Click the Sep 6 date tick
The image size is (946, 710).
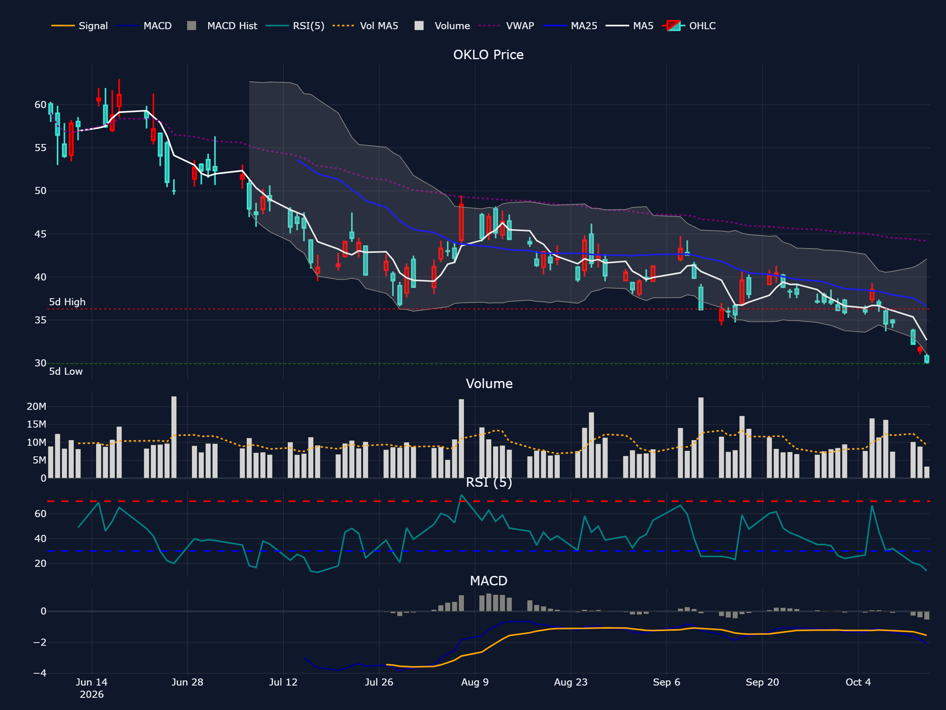coord(666,682)
